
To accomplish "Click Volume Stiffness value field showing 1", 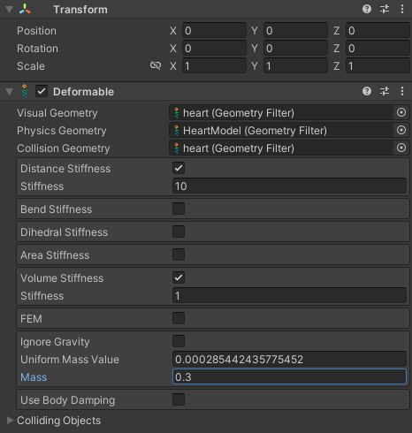I will (x=289, y=295).
